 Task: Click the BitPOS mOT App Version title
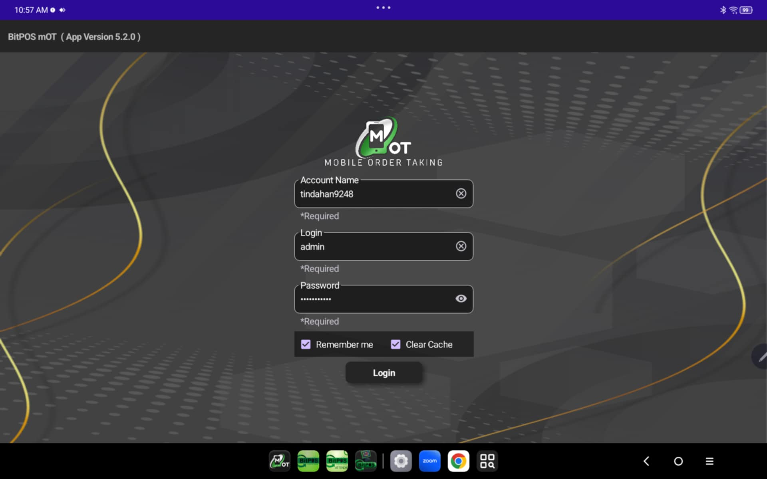(74, 37)
